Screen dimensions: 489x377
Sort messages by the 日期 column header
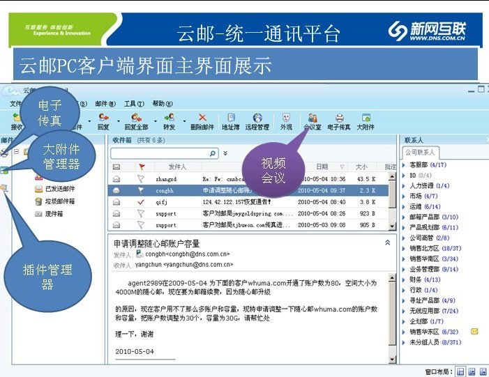(322, 167)
